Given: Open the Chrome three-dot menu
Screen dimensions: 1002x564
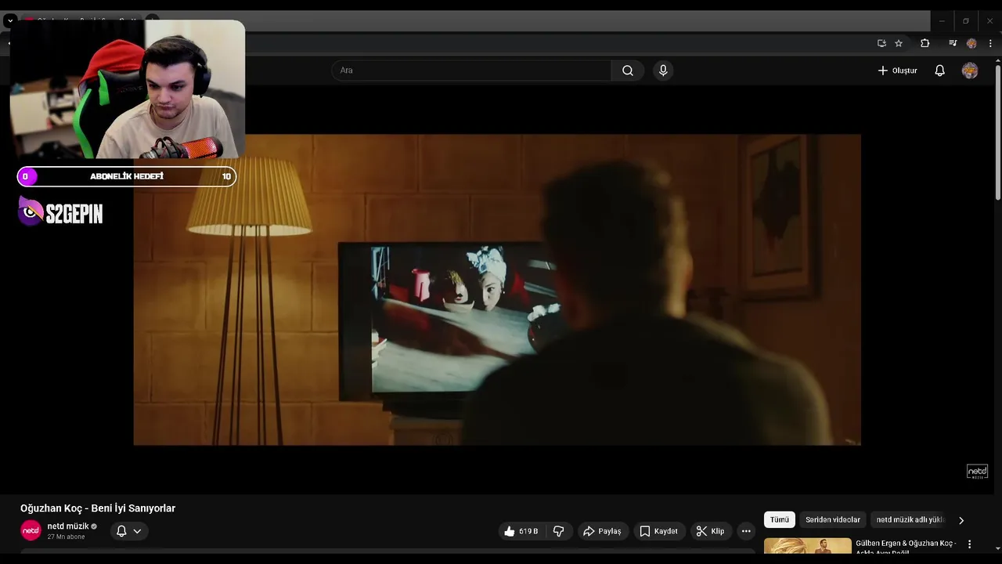Looking at the screenshot, I should pos(990,43).
